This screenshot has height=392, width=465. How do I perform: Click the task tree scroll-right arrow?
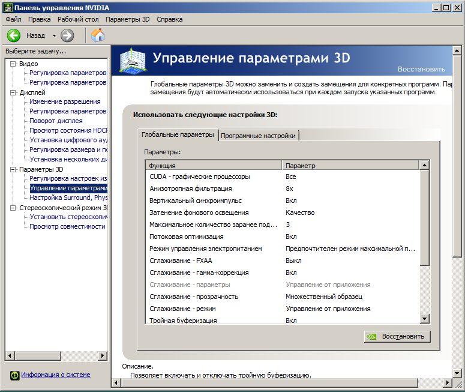(x=103, y=355)
